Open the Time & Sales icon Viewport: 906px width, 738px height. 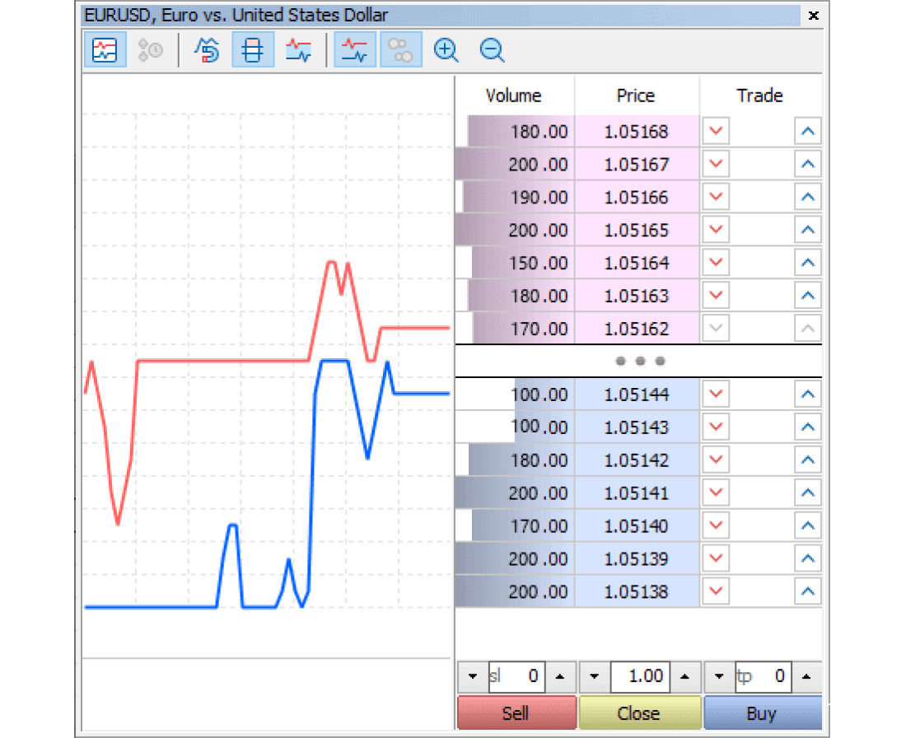(x=152, y=50)
